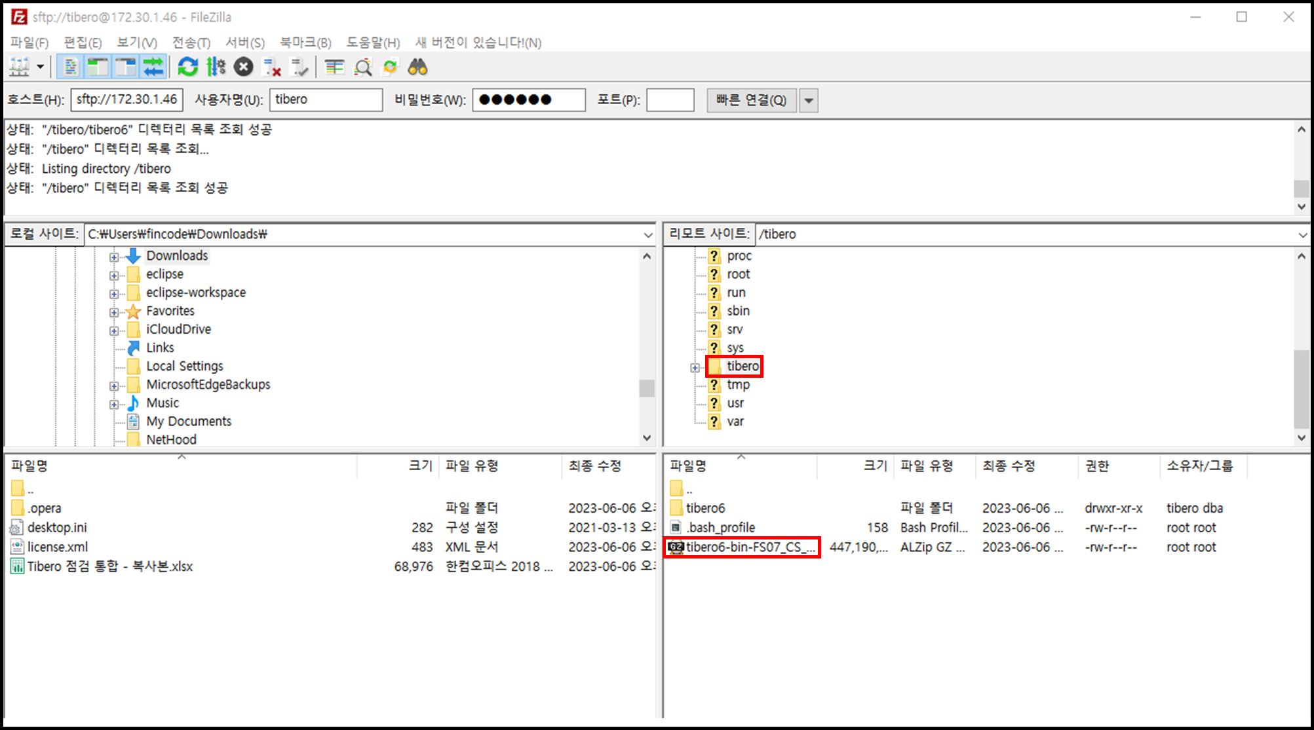Open the 북마크(B) menu

click(x=305, y=43)
